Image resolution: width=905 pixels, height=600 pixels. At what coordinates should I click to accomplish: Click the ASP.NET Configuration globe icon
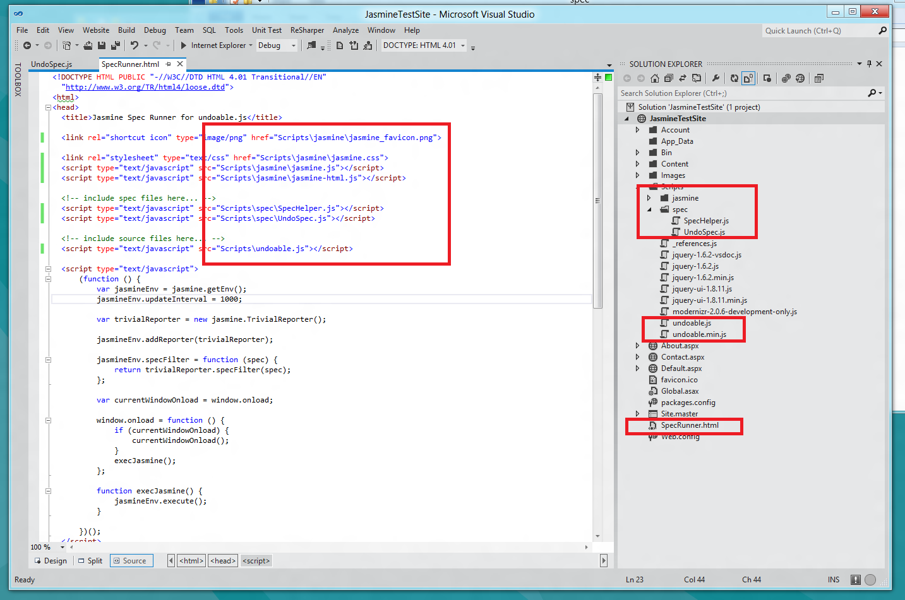click(x=800, y=78)
